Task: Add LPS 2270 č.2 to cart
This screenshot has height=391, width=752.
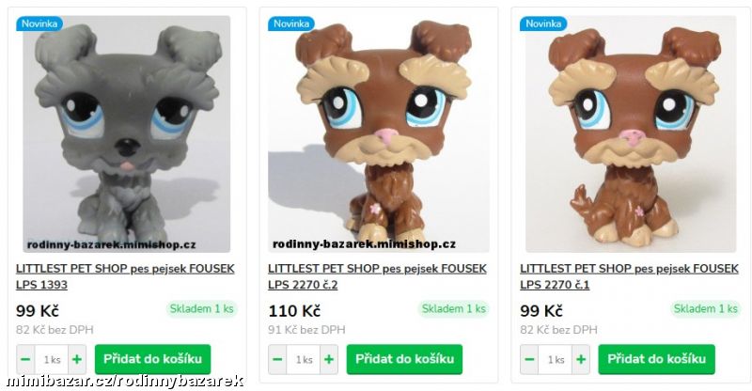Action: [x=404, y=359]
